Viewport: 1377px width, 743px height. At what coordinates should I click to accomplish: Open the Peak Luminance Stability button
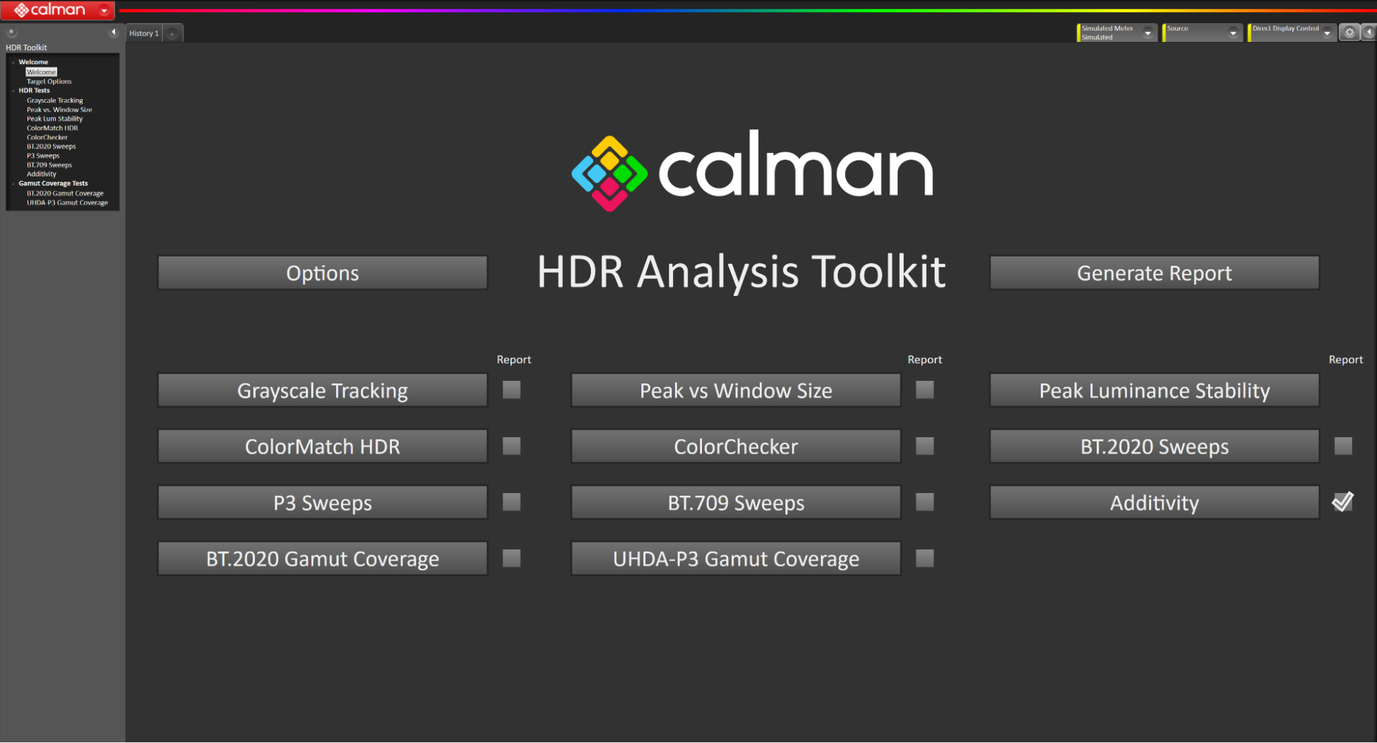(x=1155, y=390)
